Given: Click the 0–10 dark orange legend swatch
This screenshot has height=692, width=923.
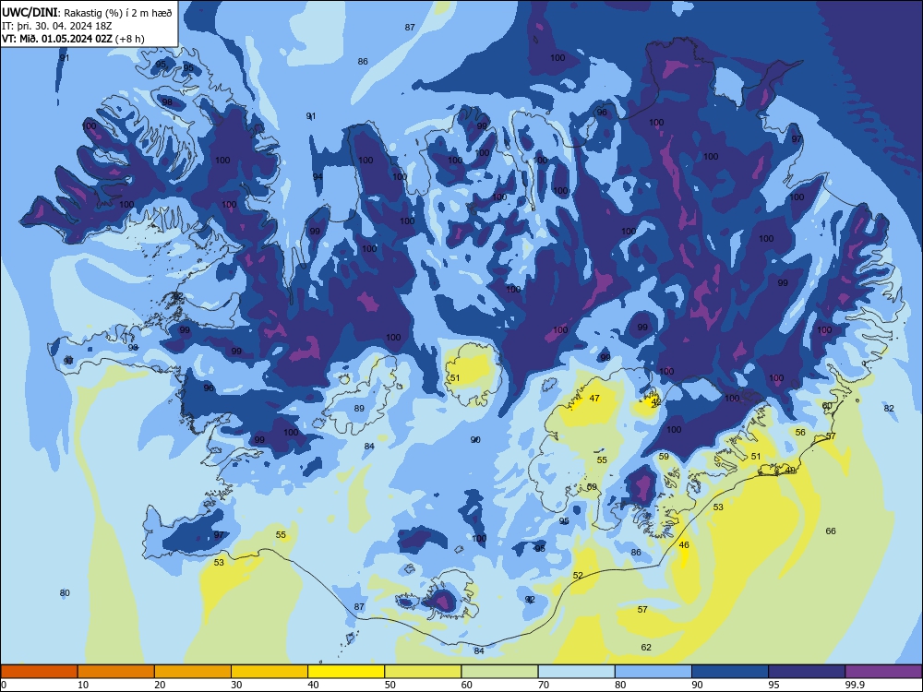Looking at the screenshot, I should pos(40,672).
